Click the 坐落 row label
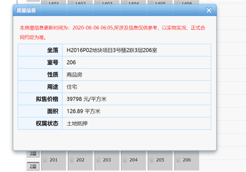Image resolution: width=246 pixels, height=172 pixels. pyautogui.click(x=53, y=50)
